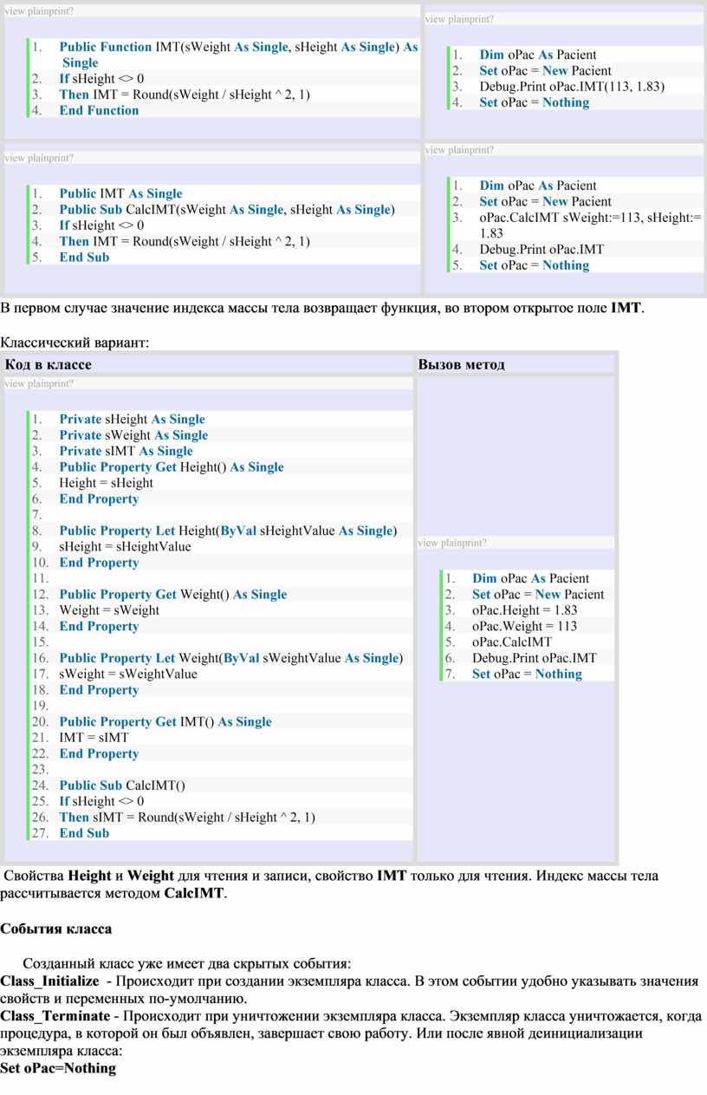Click the bold Set oPac=Nothing text
This screenshot has width=707, height=1095.
pyautogui.click(x=58, y=1068)
